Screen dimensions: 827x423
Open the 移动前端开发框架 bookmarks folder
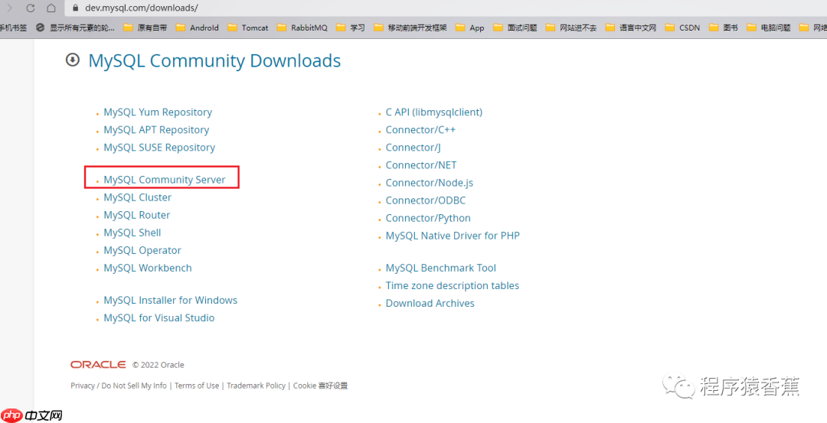410,28
